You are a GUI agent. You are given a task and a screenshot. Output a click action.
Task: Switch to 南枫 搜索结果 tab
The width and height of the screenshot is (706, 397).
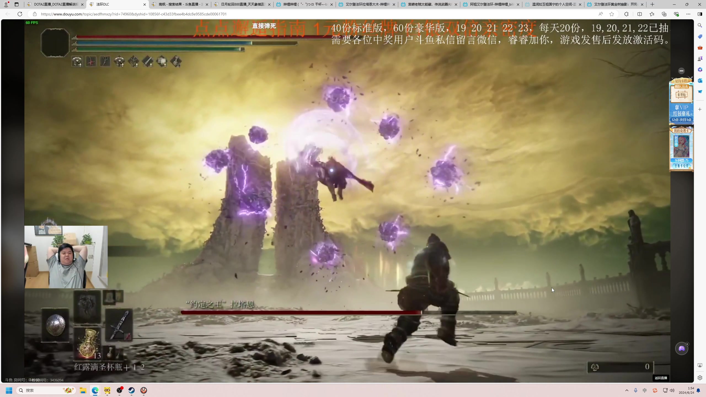point(180,4)
